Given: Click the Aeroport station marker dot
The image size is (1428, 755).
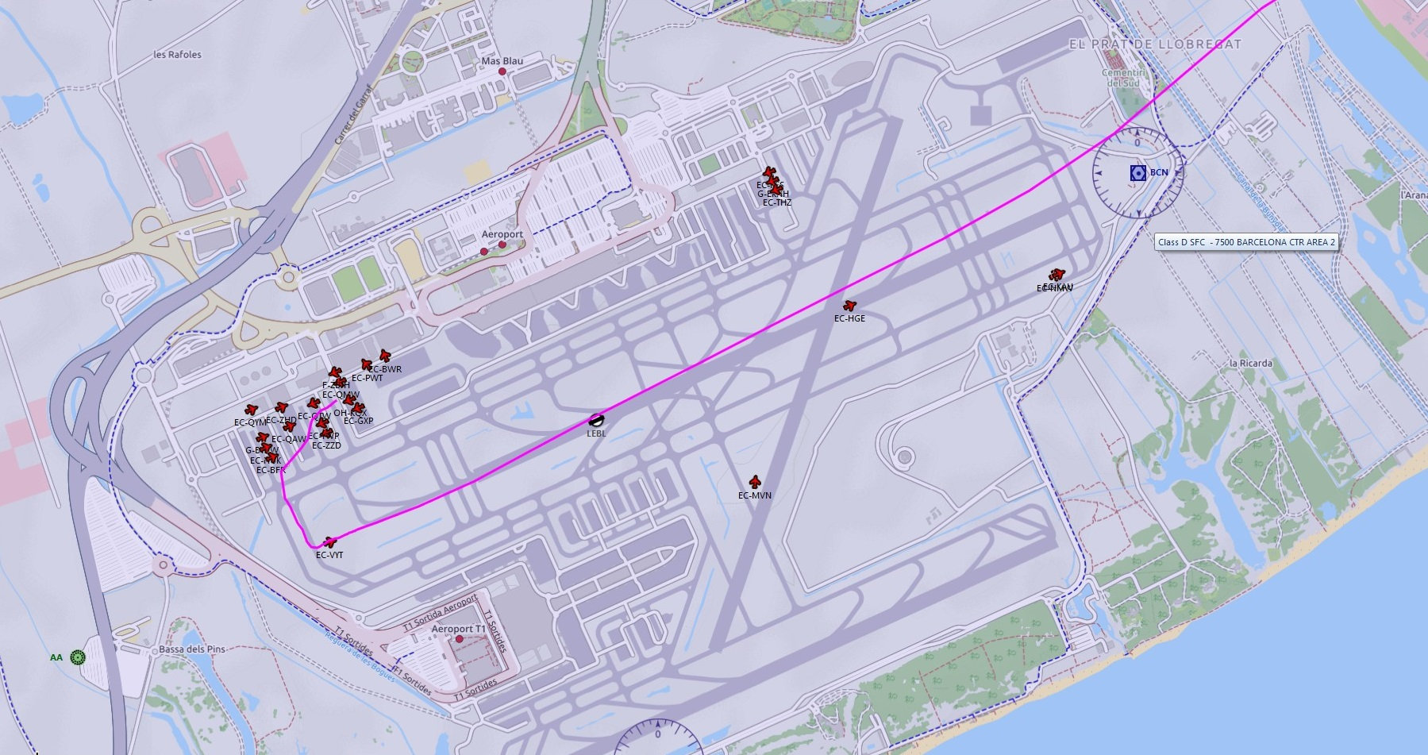Looking at the screenshot, I should click(x=502, y=245).
